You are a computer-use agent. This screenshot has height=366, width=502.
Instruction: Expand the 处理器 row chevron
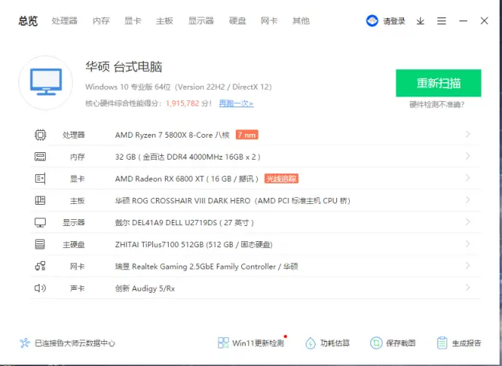468,135
